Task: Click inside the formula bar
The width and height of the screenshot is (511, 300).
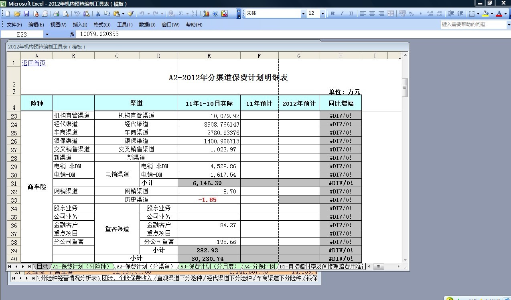Action: (x=160, y=34)
